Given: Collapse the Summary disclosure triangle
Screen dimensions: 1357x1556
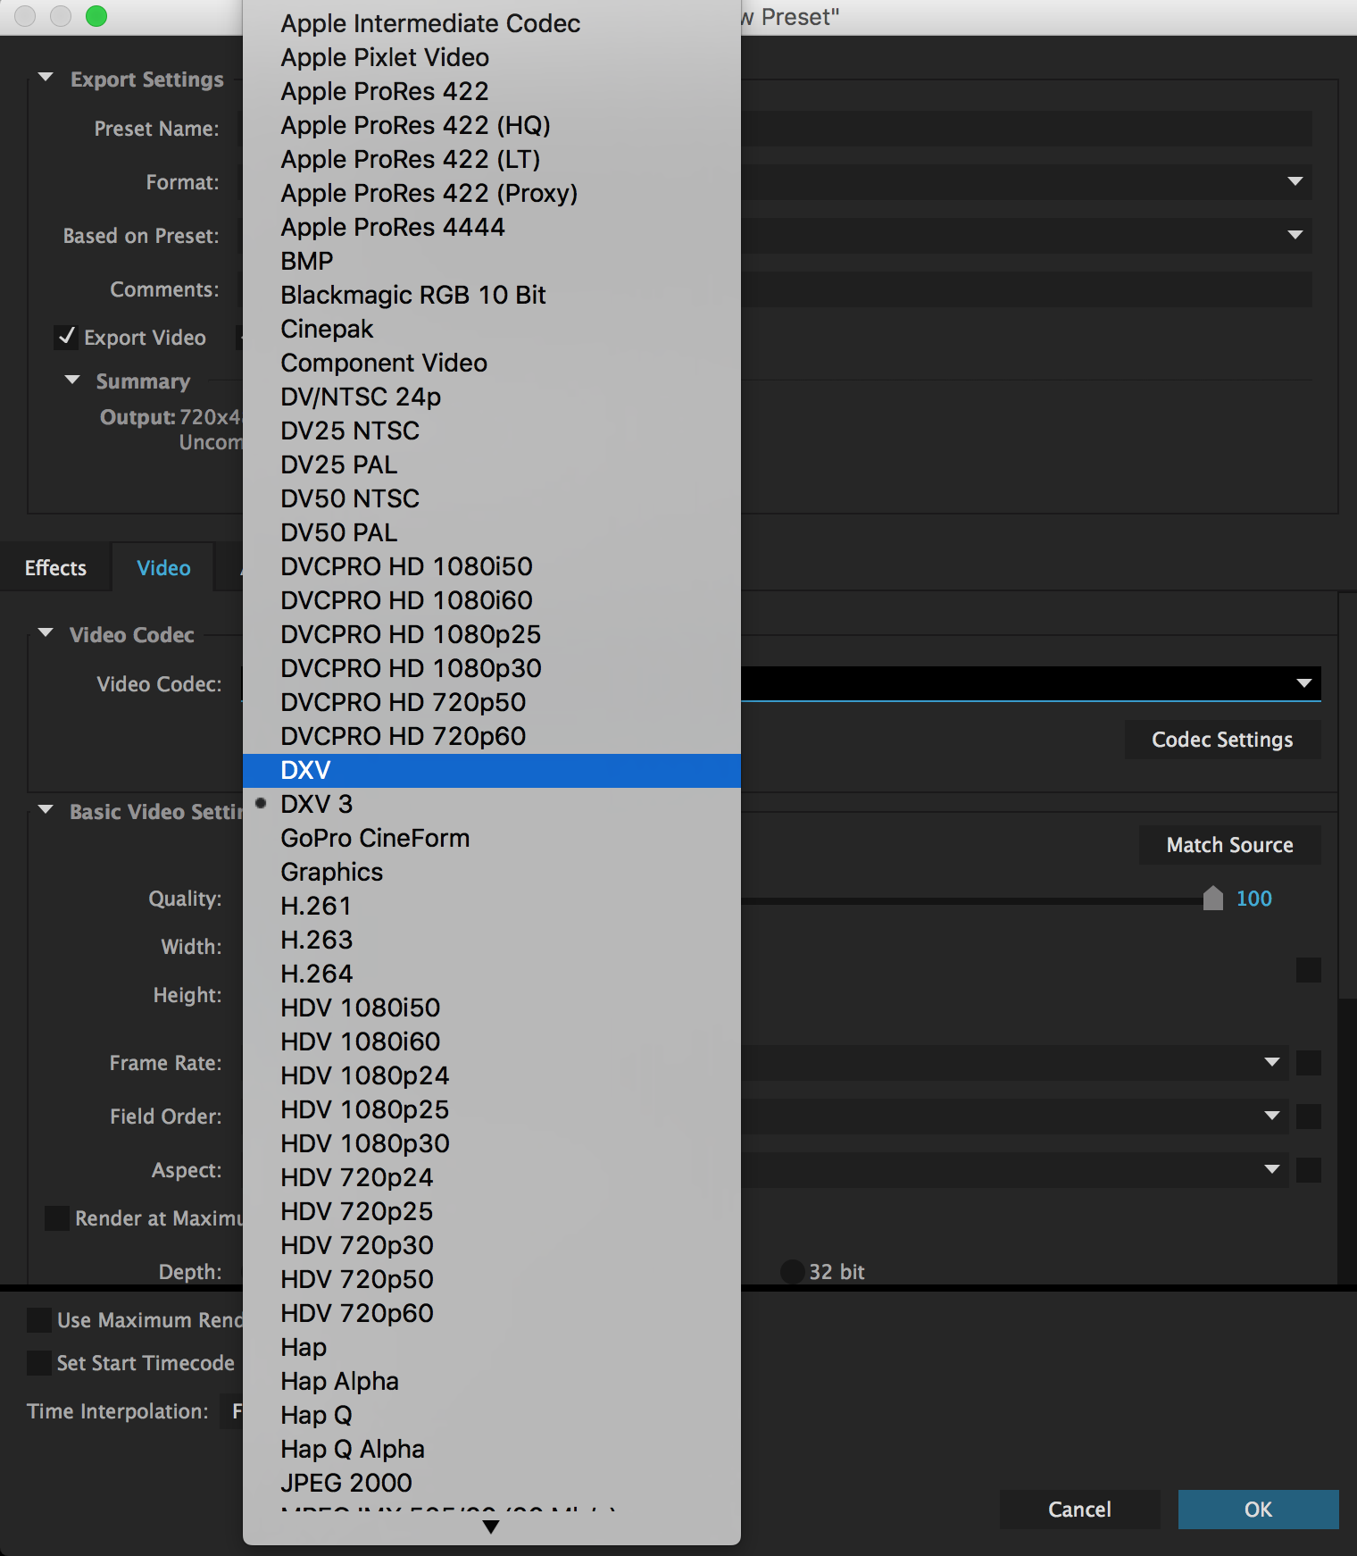Looking at the screenshot, I should coord(72,381).
